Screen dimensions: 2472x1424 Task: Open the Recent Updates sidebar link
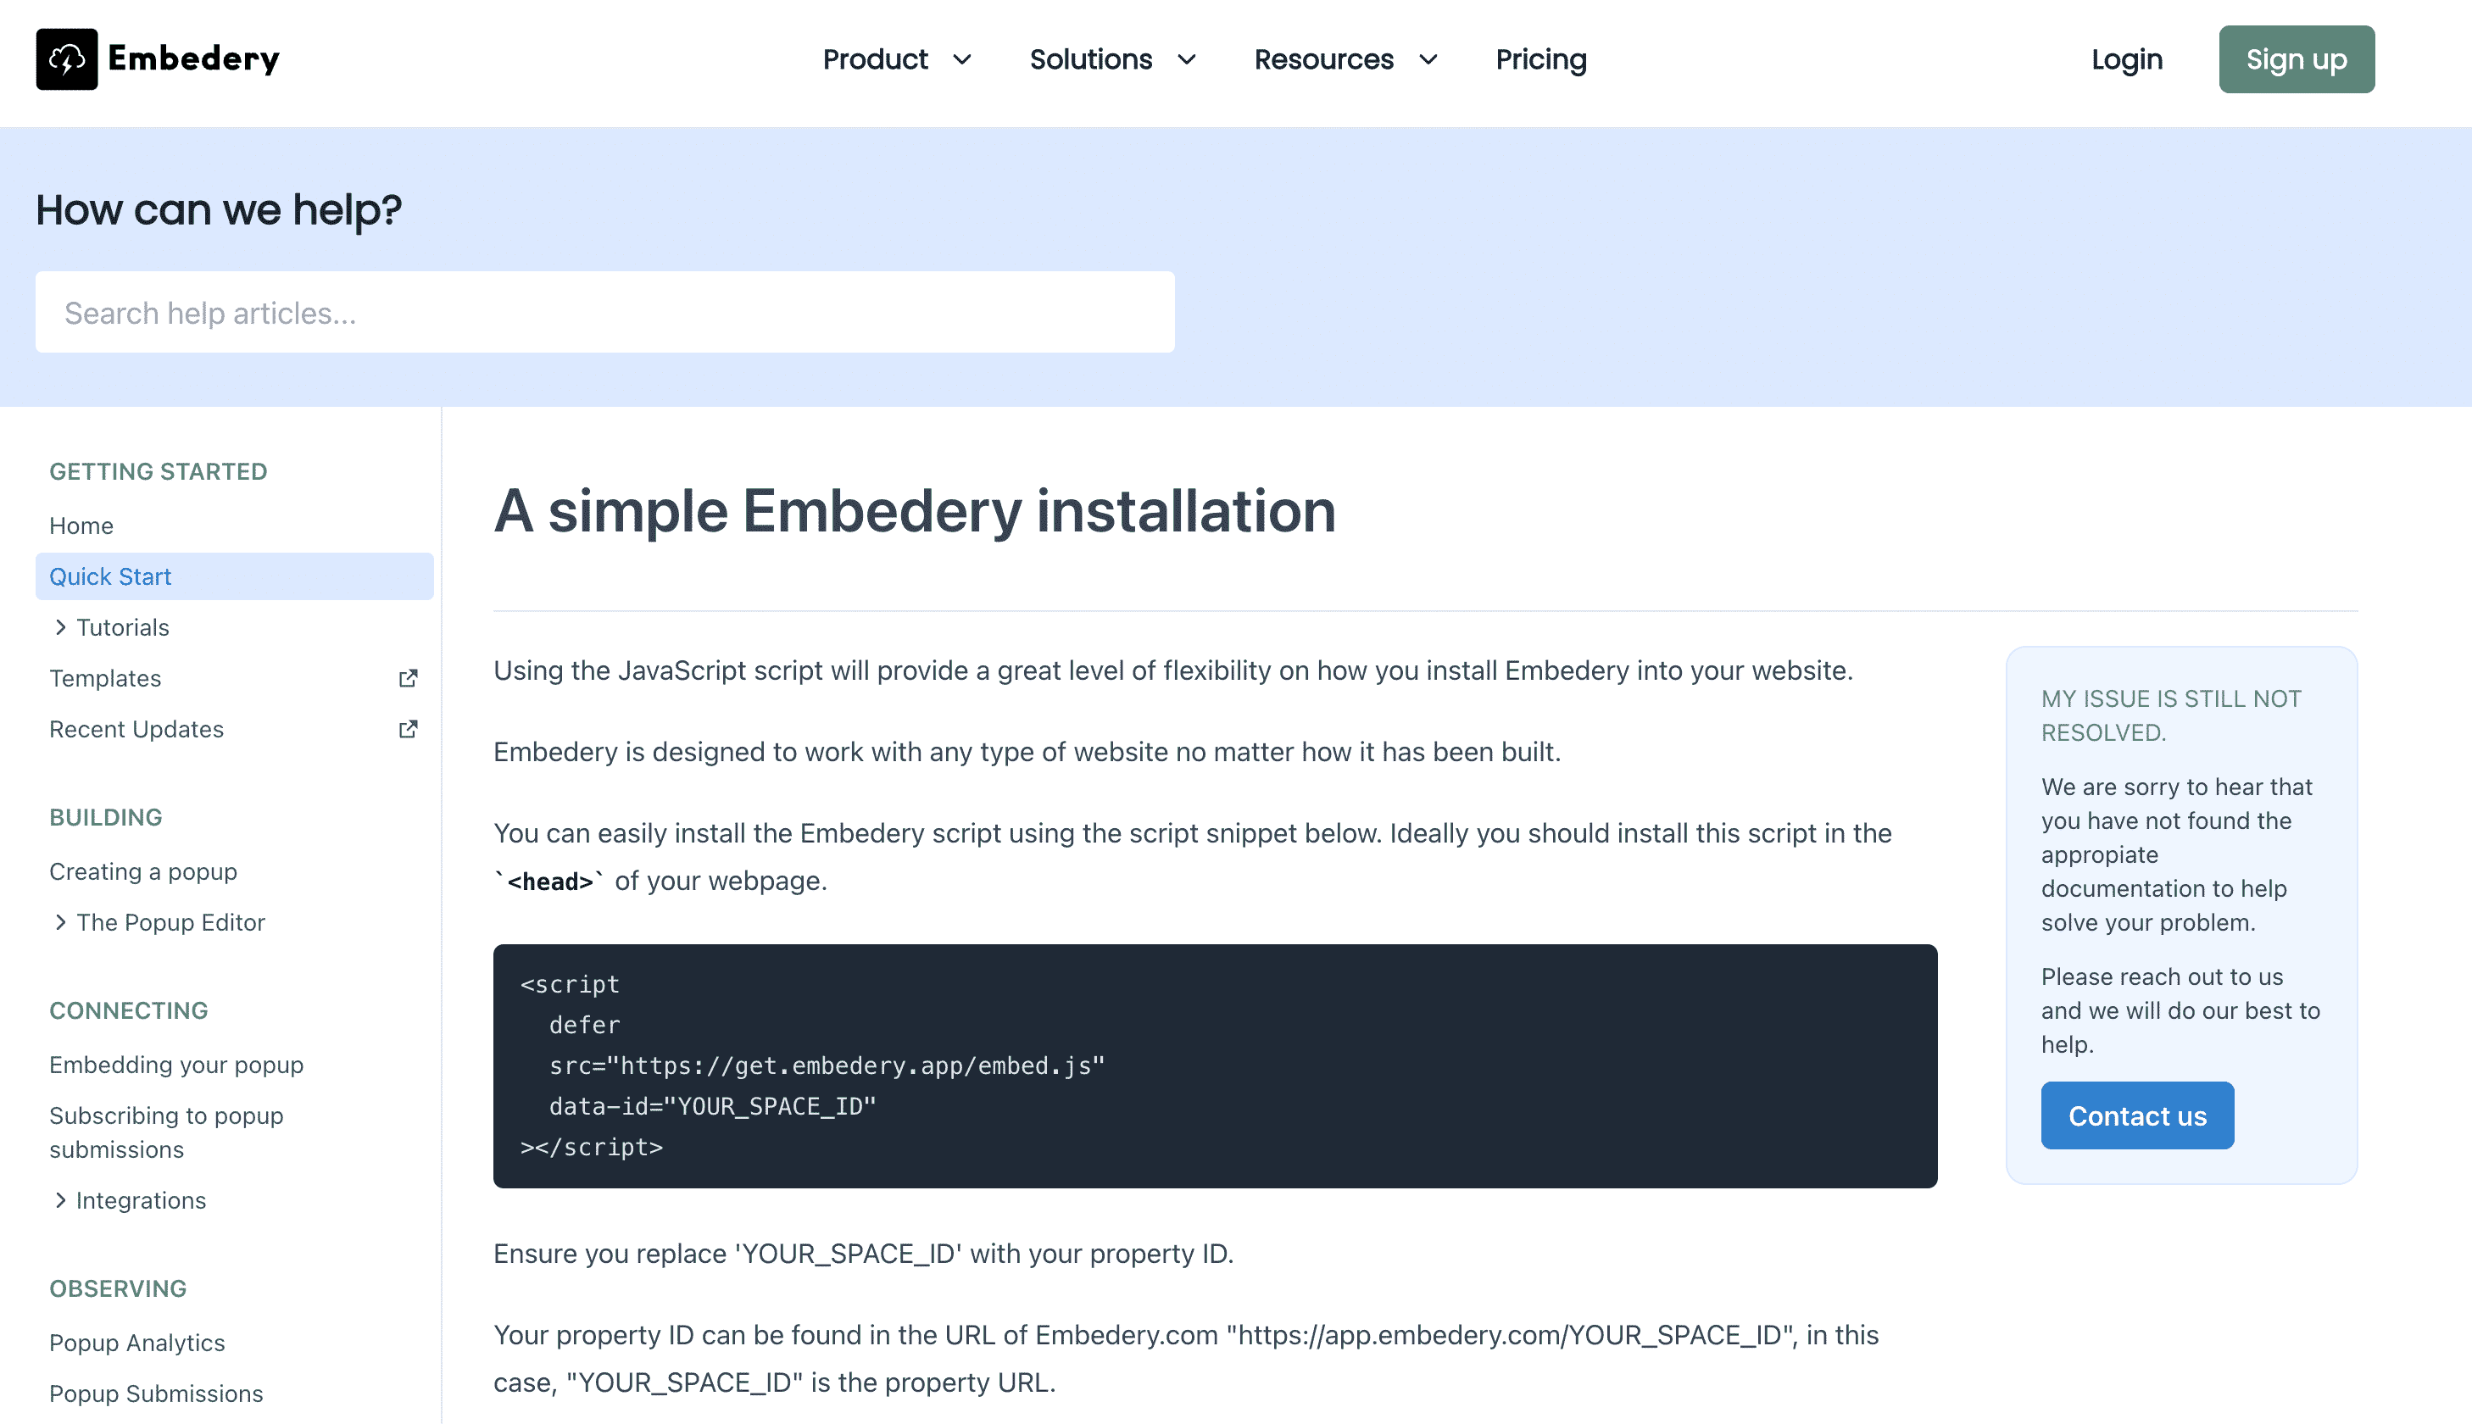136,730
